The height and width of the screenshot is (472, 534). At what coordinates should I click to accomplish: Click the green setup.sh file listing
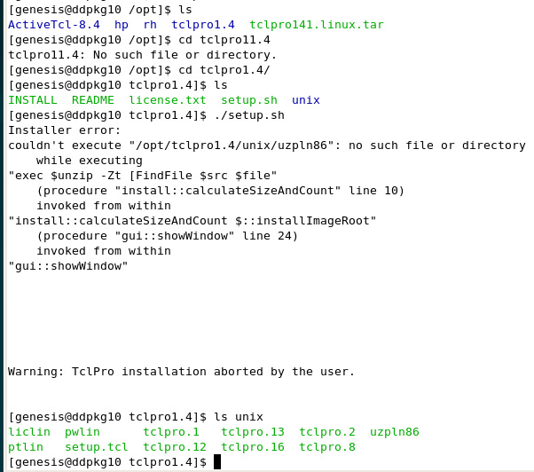[x=249, y=100]
